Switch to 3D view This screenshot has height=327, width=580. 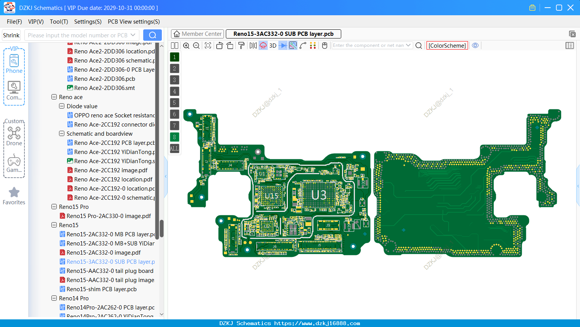pyautogui.click(x=273, y=45)
